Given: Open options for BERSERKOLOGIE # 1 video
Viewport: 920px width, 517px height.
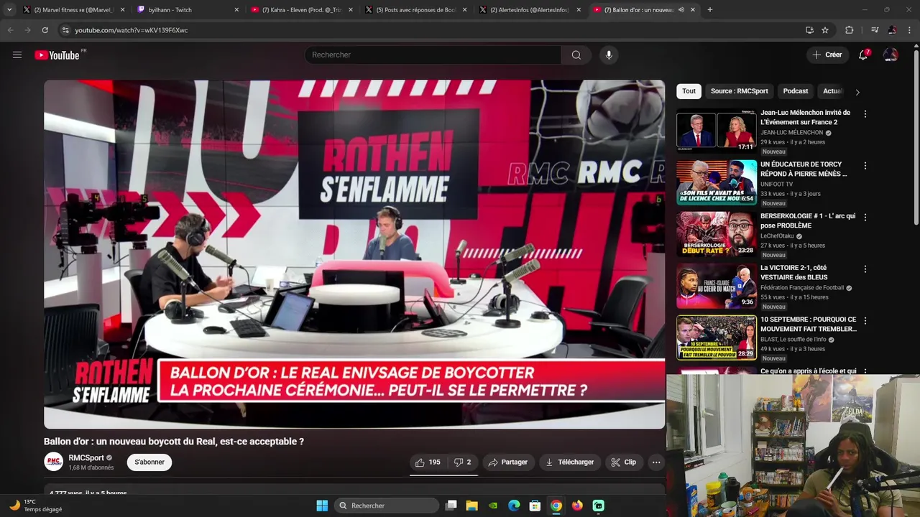Looking at the screenshot, I should pyautogui.click(x=865, y=218).
